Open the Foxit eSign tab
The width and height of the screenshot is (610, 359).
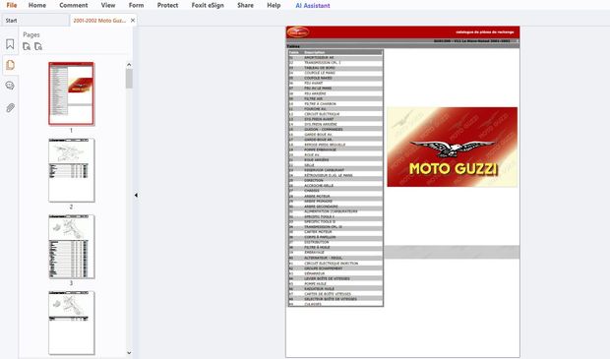click(x=208, y=6)
